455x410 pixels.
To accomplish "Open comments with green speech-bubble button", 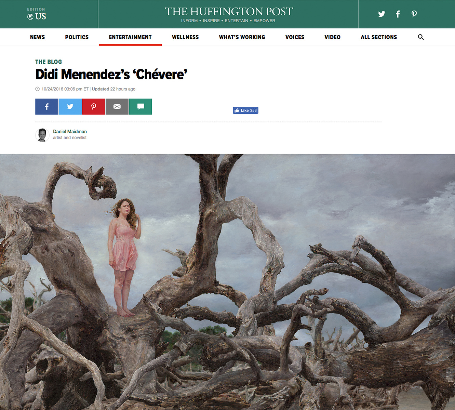I will (140, 107).
